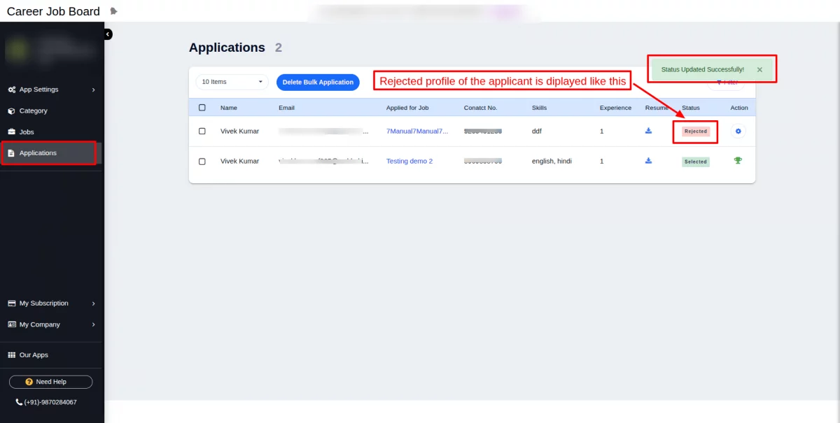Download resume for english, hindi applicant
840x423 pixels.
click(648, 161)
